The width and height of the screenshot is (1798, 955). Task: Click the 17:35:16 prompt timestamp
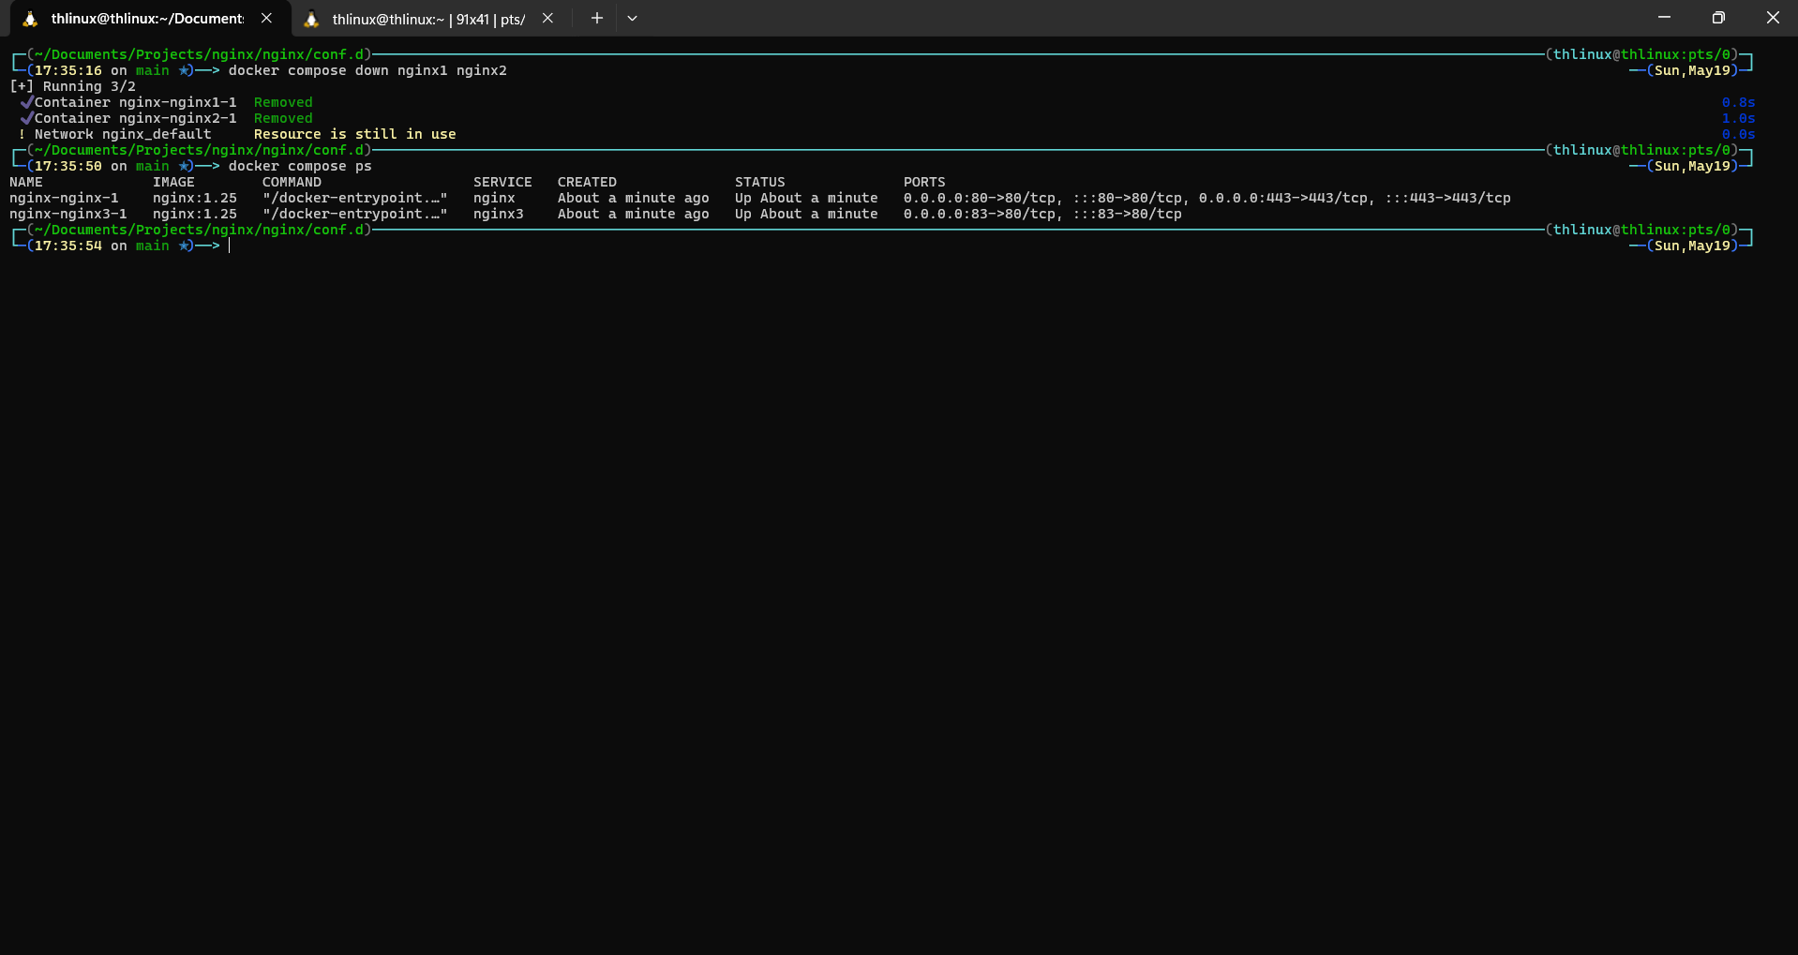68,70
